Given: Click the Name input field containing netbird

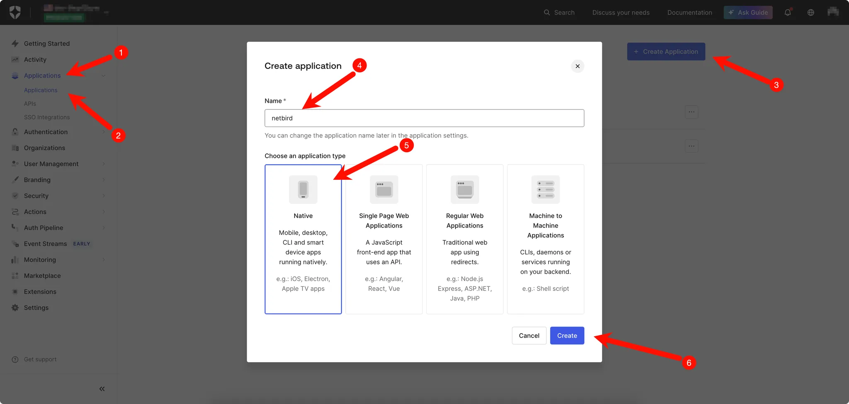Looking at the screenshot, I should coord(424,118).
